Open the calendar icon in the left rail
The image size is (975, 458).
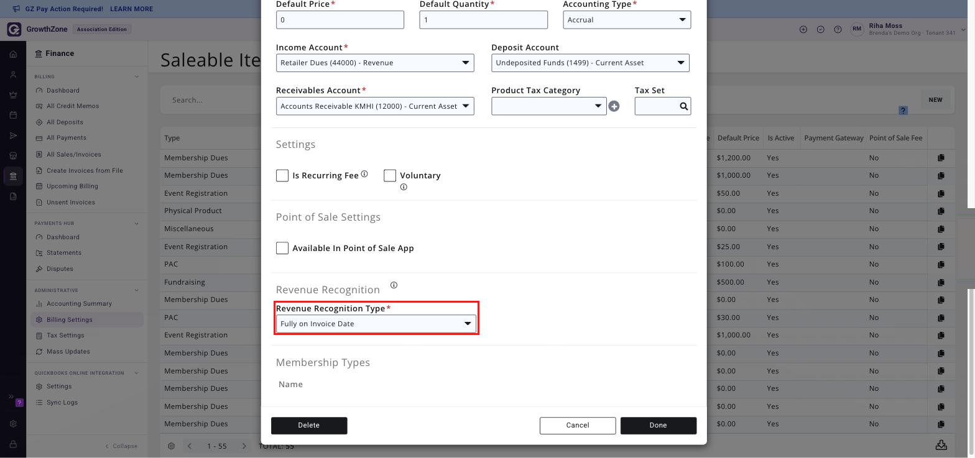[x=13, y=116]
